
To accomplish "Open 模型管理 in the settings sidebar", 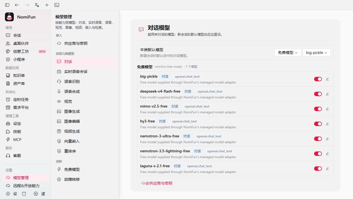I will pyautogui.click(x=25, y=178).
